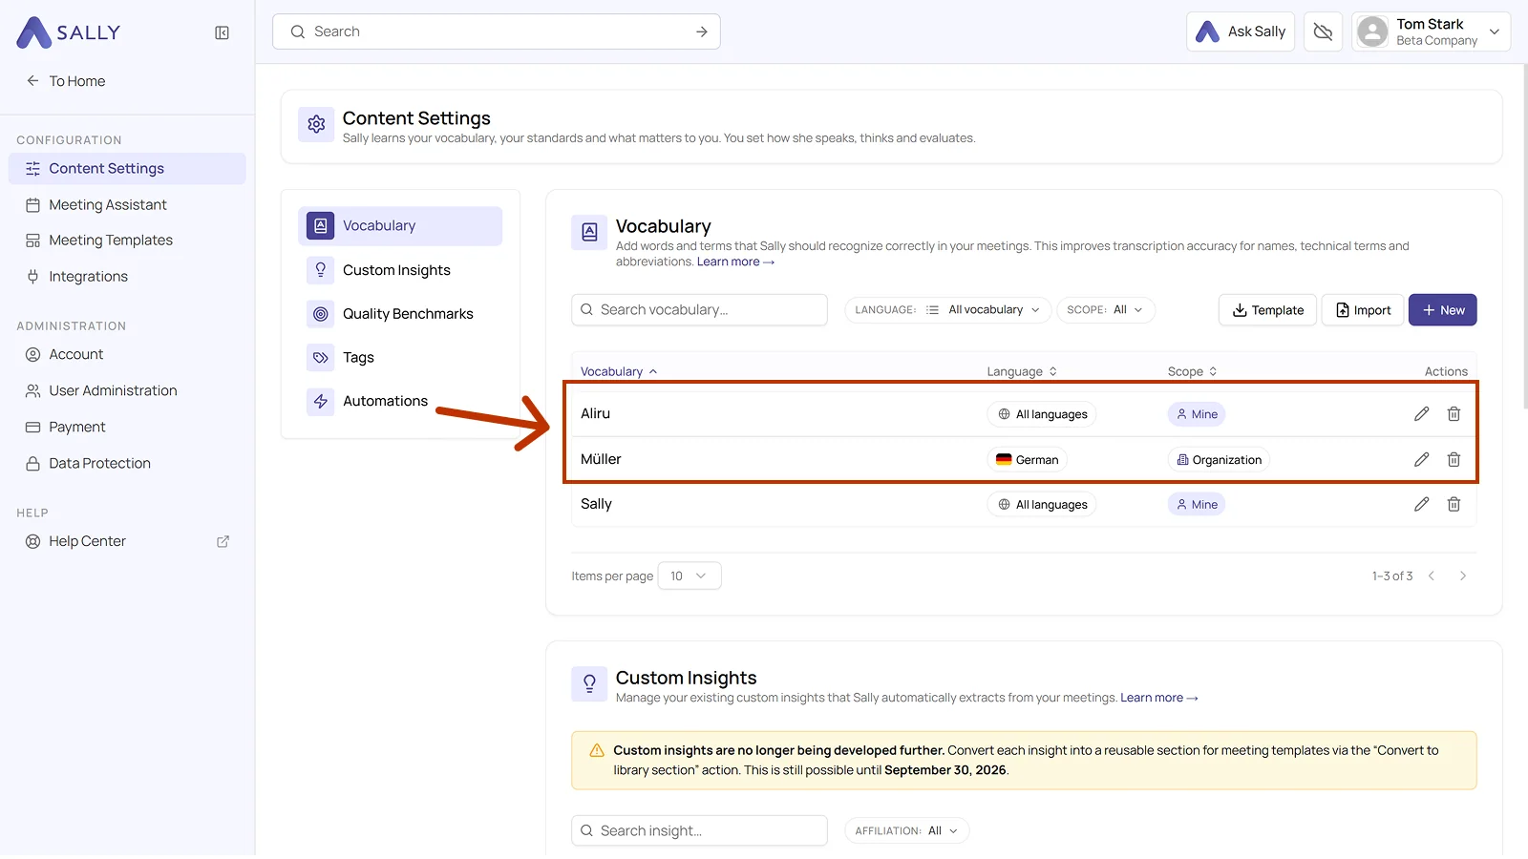This screenshot has height=859, width=1528.
Task: Download the vocabulary Template
Action: point(1267,310)
